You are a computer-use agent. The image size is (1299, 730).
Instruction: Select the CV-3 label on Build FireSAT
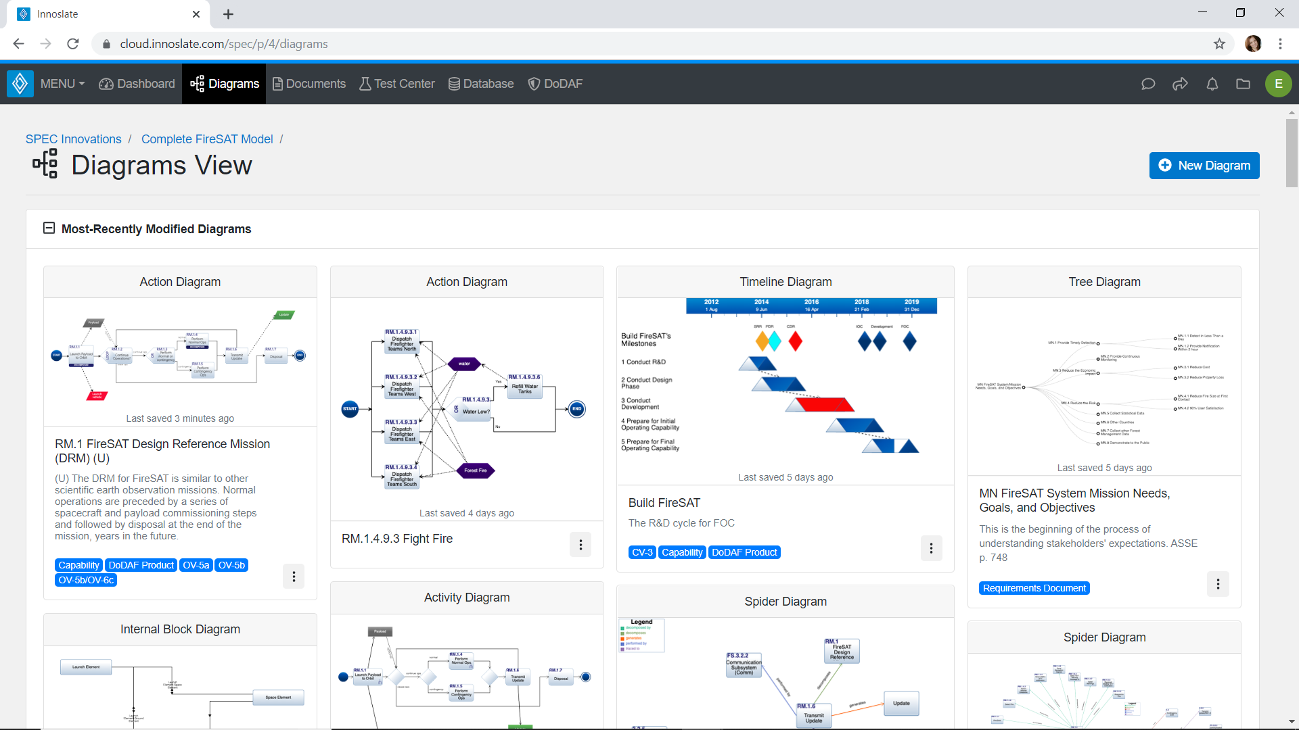[641, 552]
